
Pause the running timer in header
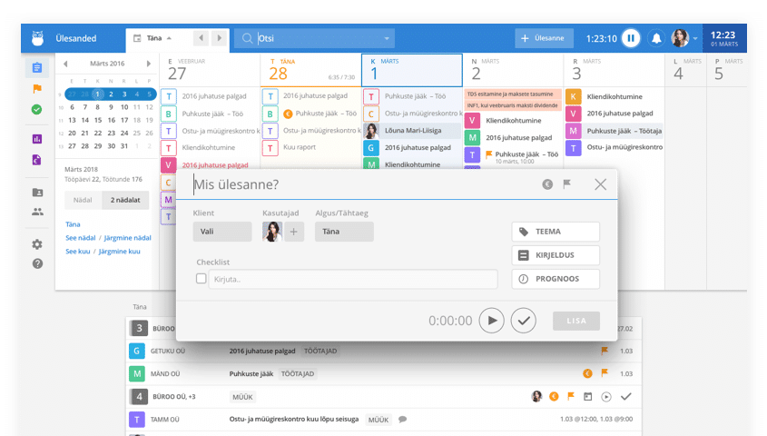coord(631,38)
